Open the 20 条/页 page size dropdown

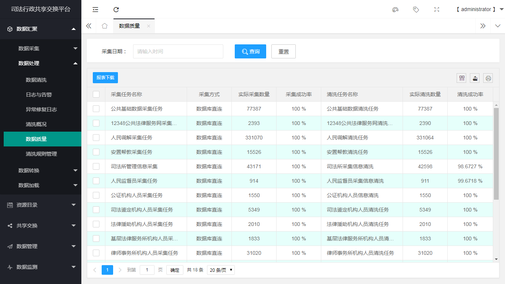[221, 270]
